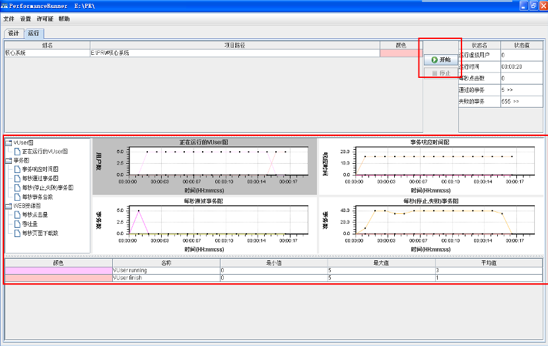Open the 帮助 menu
Screen dimensions: 548x346
[64, 19]
